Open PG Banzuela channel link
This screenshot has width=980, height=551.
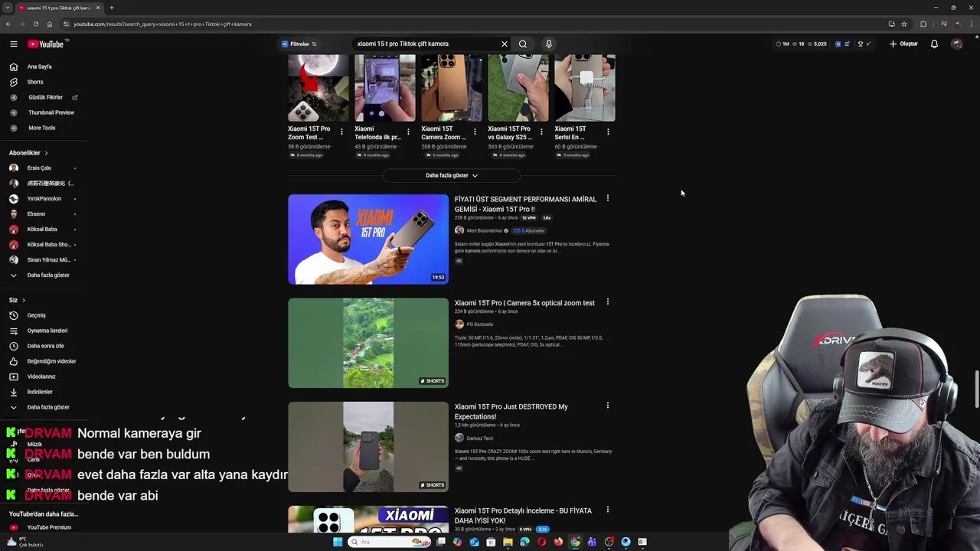pyautogui.click(x=479, y=324)
